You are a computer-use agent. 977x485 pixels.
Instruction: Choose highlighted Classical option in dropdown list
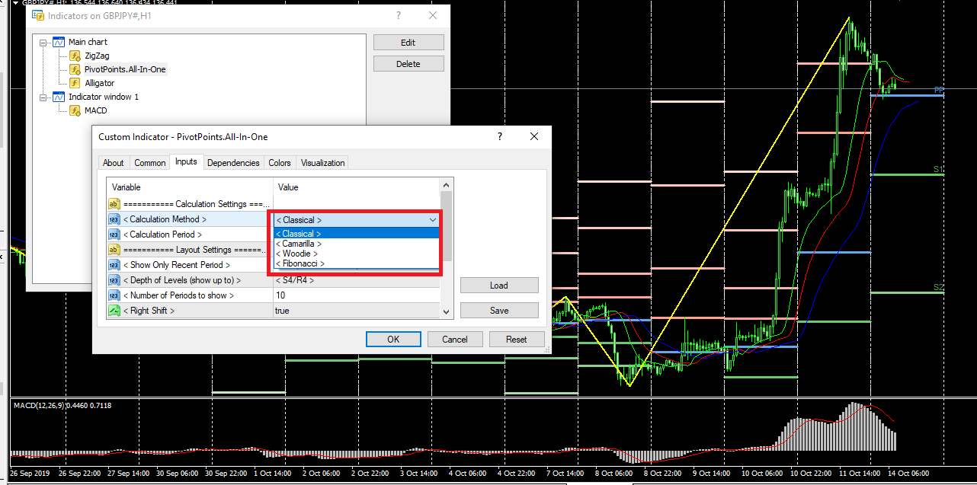click(x=357, y=234)
